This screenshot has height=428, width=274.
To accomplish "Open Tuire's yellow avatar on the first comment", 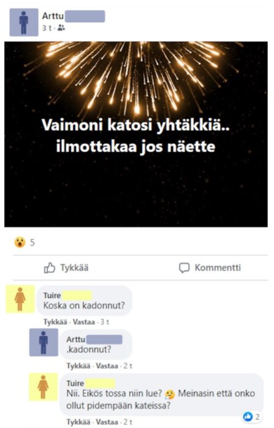I will 20,299.
